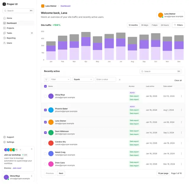Click Natali Craig's indigo avatar
This screenshot has height=184, width=189.
pyautogui.click(x=51, y=154)
